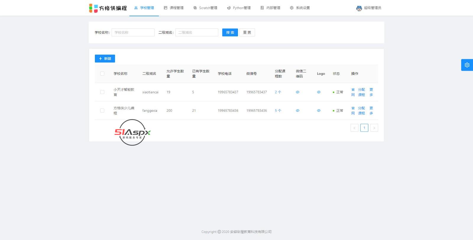Viewport: 473px width, 240px height.
Task: Click the super admin avatar icon
Action: pos(359,8)
